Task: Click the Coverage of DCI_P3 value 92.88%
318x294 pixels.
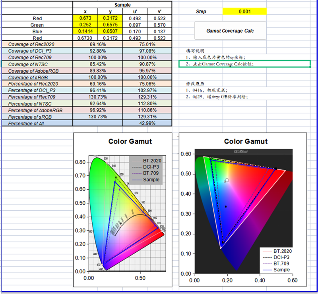Action: coord(98,51)
